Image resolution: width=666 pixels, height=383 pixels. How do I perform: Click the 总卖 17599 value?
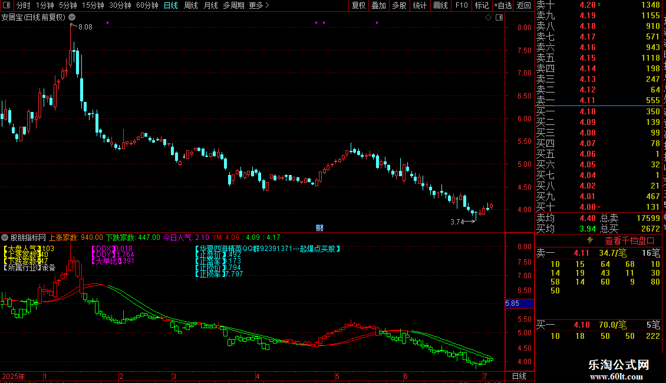click(x=648, y=218)
